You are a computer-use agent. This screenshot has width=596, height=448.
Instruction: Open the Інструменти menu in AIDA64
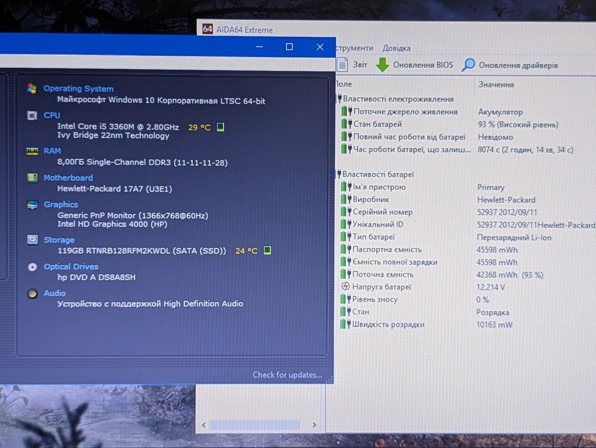click(354, 48)
